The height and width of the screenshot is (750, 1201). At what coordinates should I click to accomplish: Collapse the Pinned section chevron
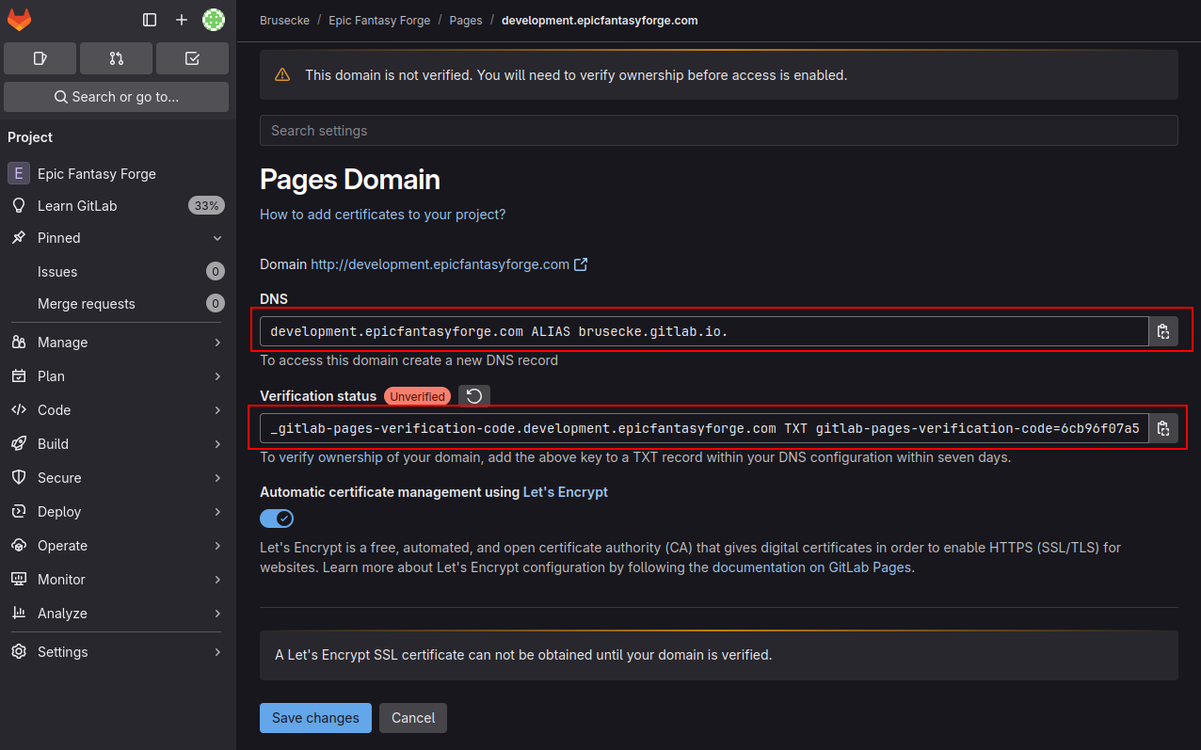(x=217, y=238)
